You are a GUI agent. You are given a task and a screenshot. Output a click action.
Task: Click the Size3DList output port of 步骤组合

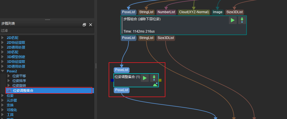[166, 38]
